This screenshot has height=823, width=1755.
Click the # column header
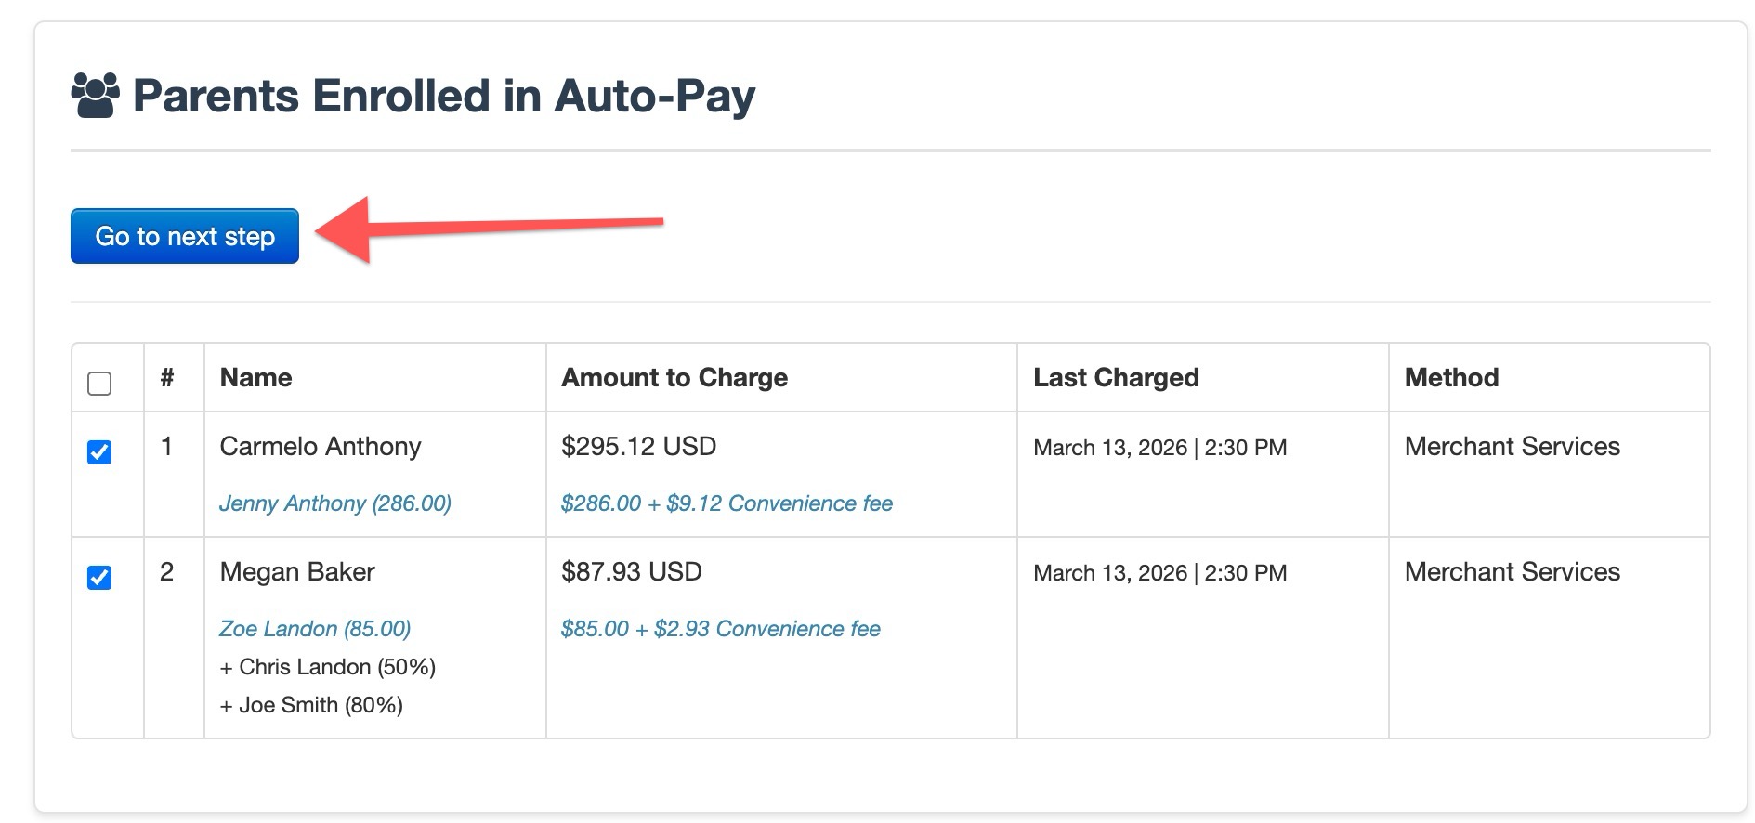(167, 378)
